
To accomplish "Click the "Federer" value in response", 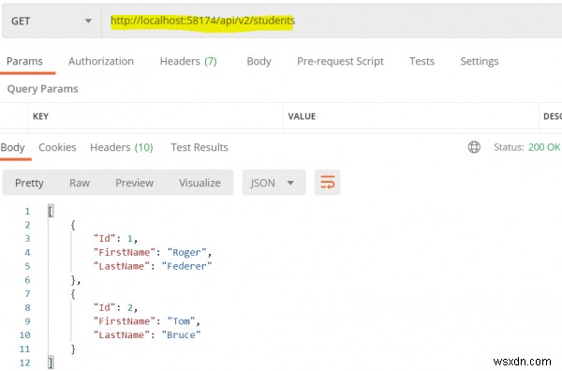I will click(186, 266).
